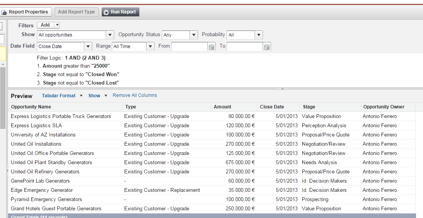Open the Show options menu in Preview

(98, 95)
